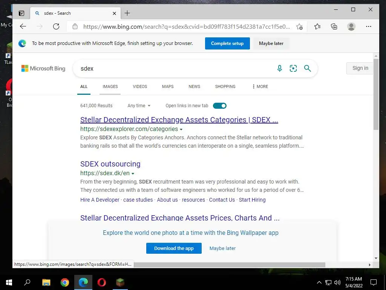The image size is (386, 290).
Task: Open visual search camera icon
Action: [293, 68]
